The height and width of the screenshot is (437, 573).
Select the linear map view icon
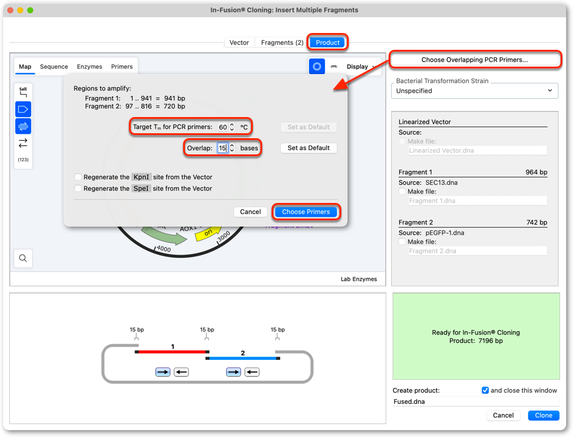(x=334, y=67)
